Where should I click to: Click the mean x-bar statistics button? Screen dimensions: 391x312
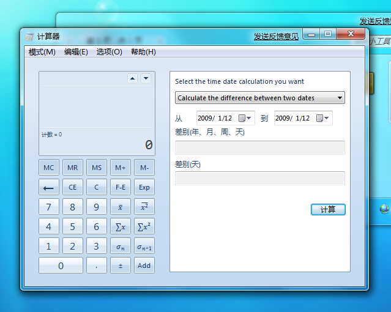point(120,207)
